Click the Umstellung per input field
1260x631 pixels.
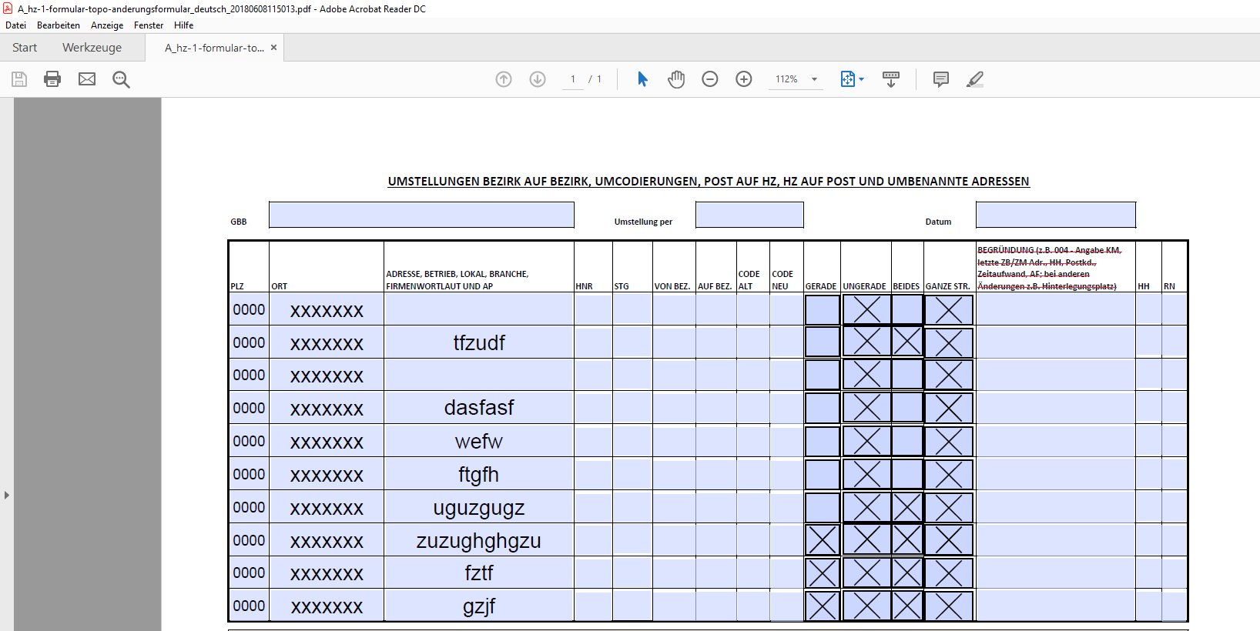click(749, 215)
